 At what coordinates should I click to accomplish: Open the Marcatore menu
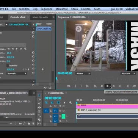pyautogui.click(x=61, y=9)
